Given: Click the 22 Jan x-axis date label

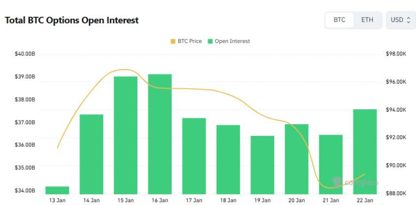Looking at the screenshot, I should click(x=365, y=200).
